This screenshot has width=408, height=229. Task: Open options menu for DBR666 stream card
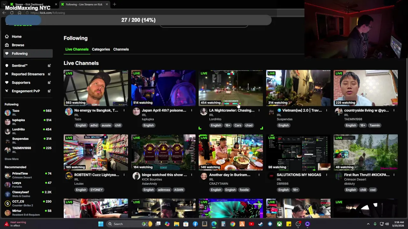click(326, 175)
